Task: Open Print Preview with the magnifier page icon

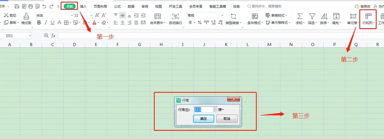Action: [x=37, y=6]
